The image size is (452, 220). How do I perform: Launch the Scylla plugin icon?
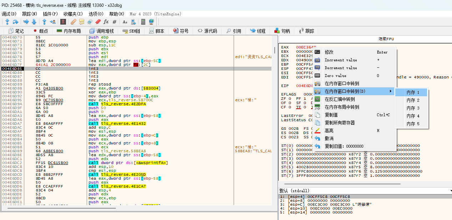(x=63, y=22)
